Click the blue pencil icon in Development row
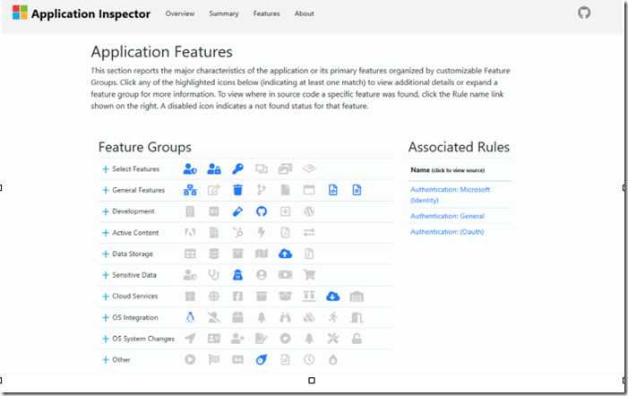The height and width of the screenshot is (396, 628). coord(237,211)
